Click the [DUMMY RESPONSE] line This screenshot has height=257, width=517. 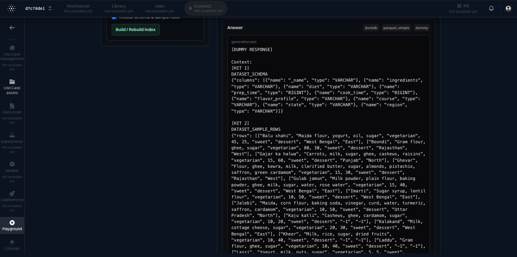[252, 50]
